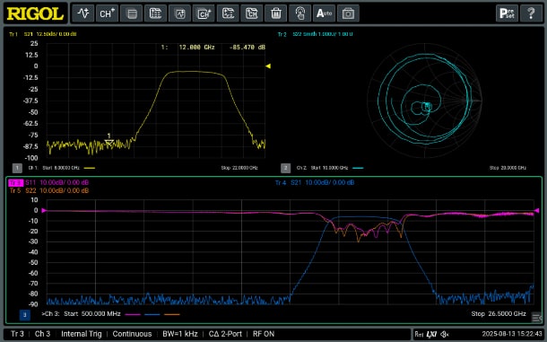Click the channel layout CH icon
547x342 pixels.
pyautogui.click(x=251, y=13)
